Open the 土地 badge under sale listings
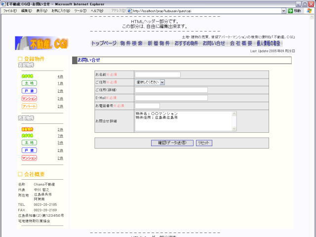This screenshot has width=316, height=237. pyautogui.click(x=29, y=143)
